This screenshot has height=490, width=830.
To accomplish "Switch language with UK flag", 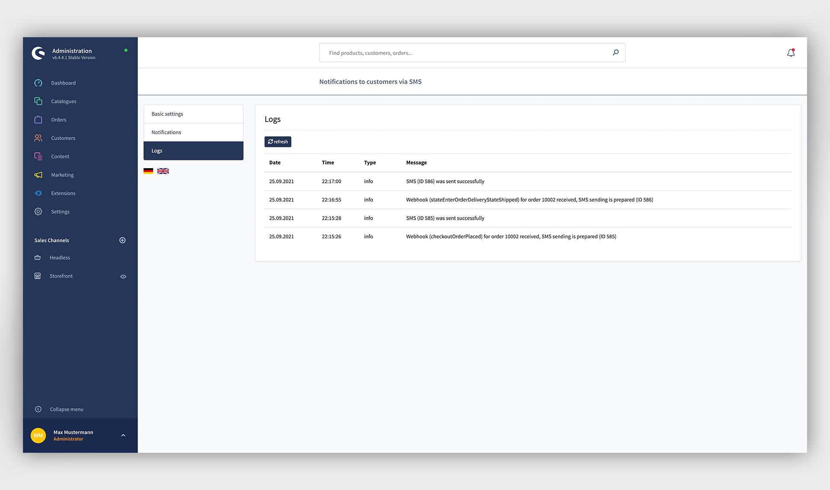I will click(x=163, y=171).
